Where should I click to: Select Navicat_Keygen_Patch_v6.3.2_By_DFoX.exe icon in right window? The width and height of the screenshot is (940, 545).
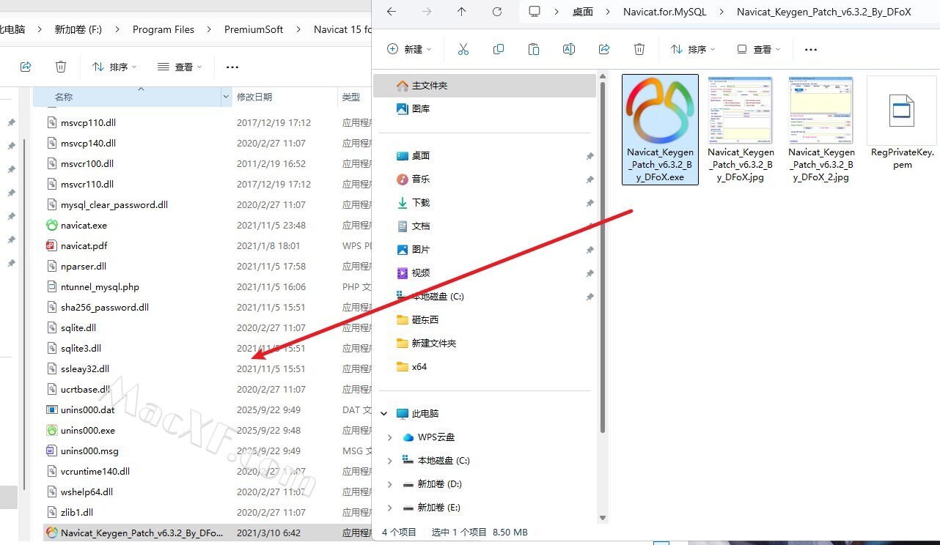click(x=660, y=130)
